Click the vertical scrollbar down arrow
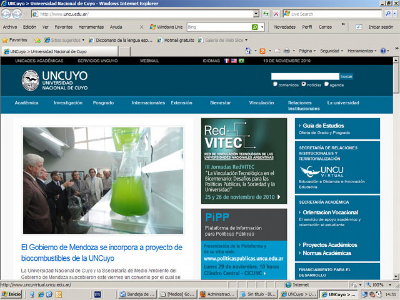This screenshot has width=400, height=300. tap(395, 277)
